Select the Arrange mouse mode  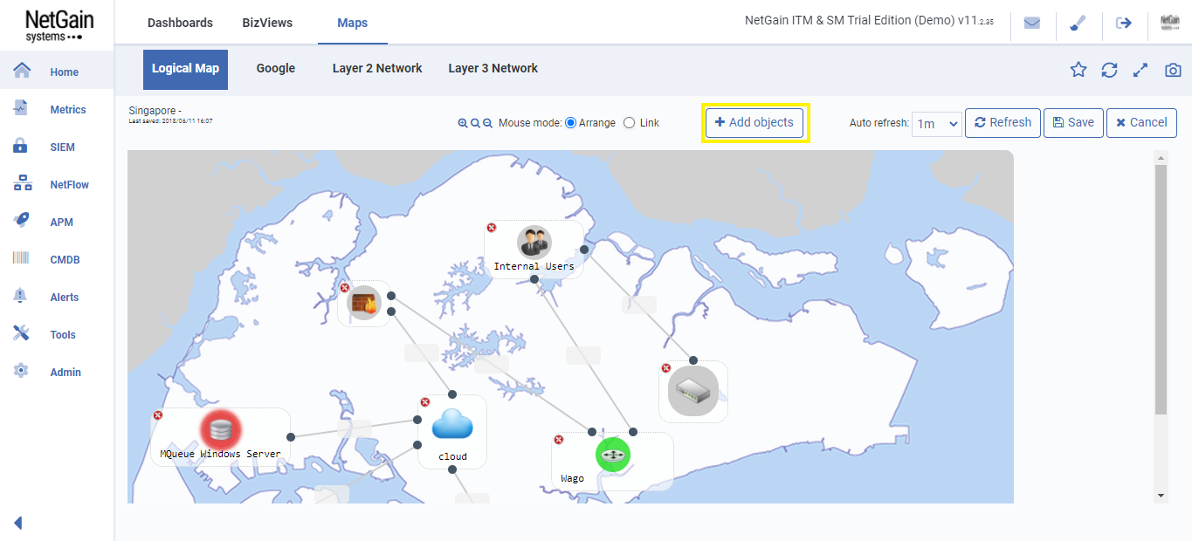point(571,123)
